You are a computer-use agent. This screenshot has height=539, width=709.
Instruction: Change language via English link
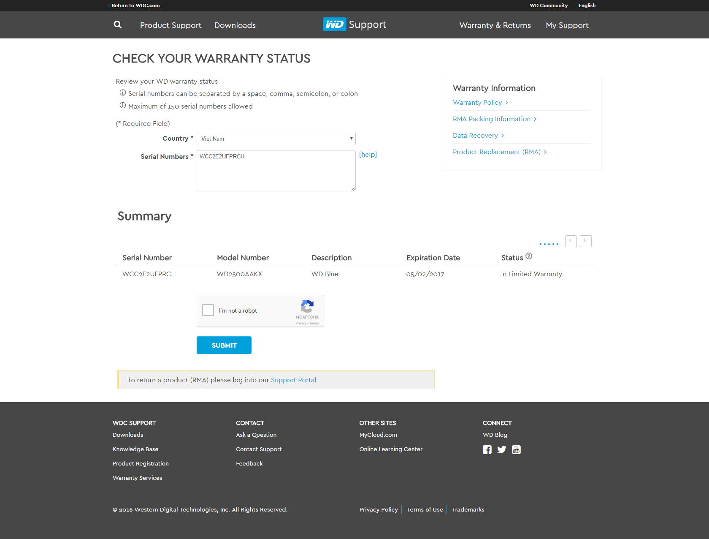587,5
